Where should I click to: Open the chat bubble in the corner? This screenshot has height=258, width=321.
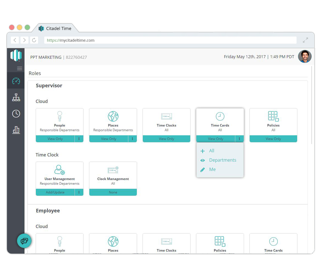(24, 241)
